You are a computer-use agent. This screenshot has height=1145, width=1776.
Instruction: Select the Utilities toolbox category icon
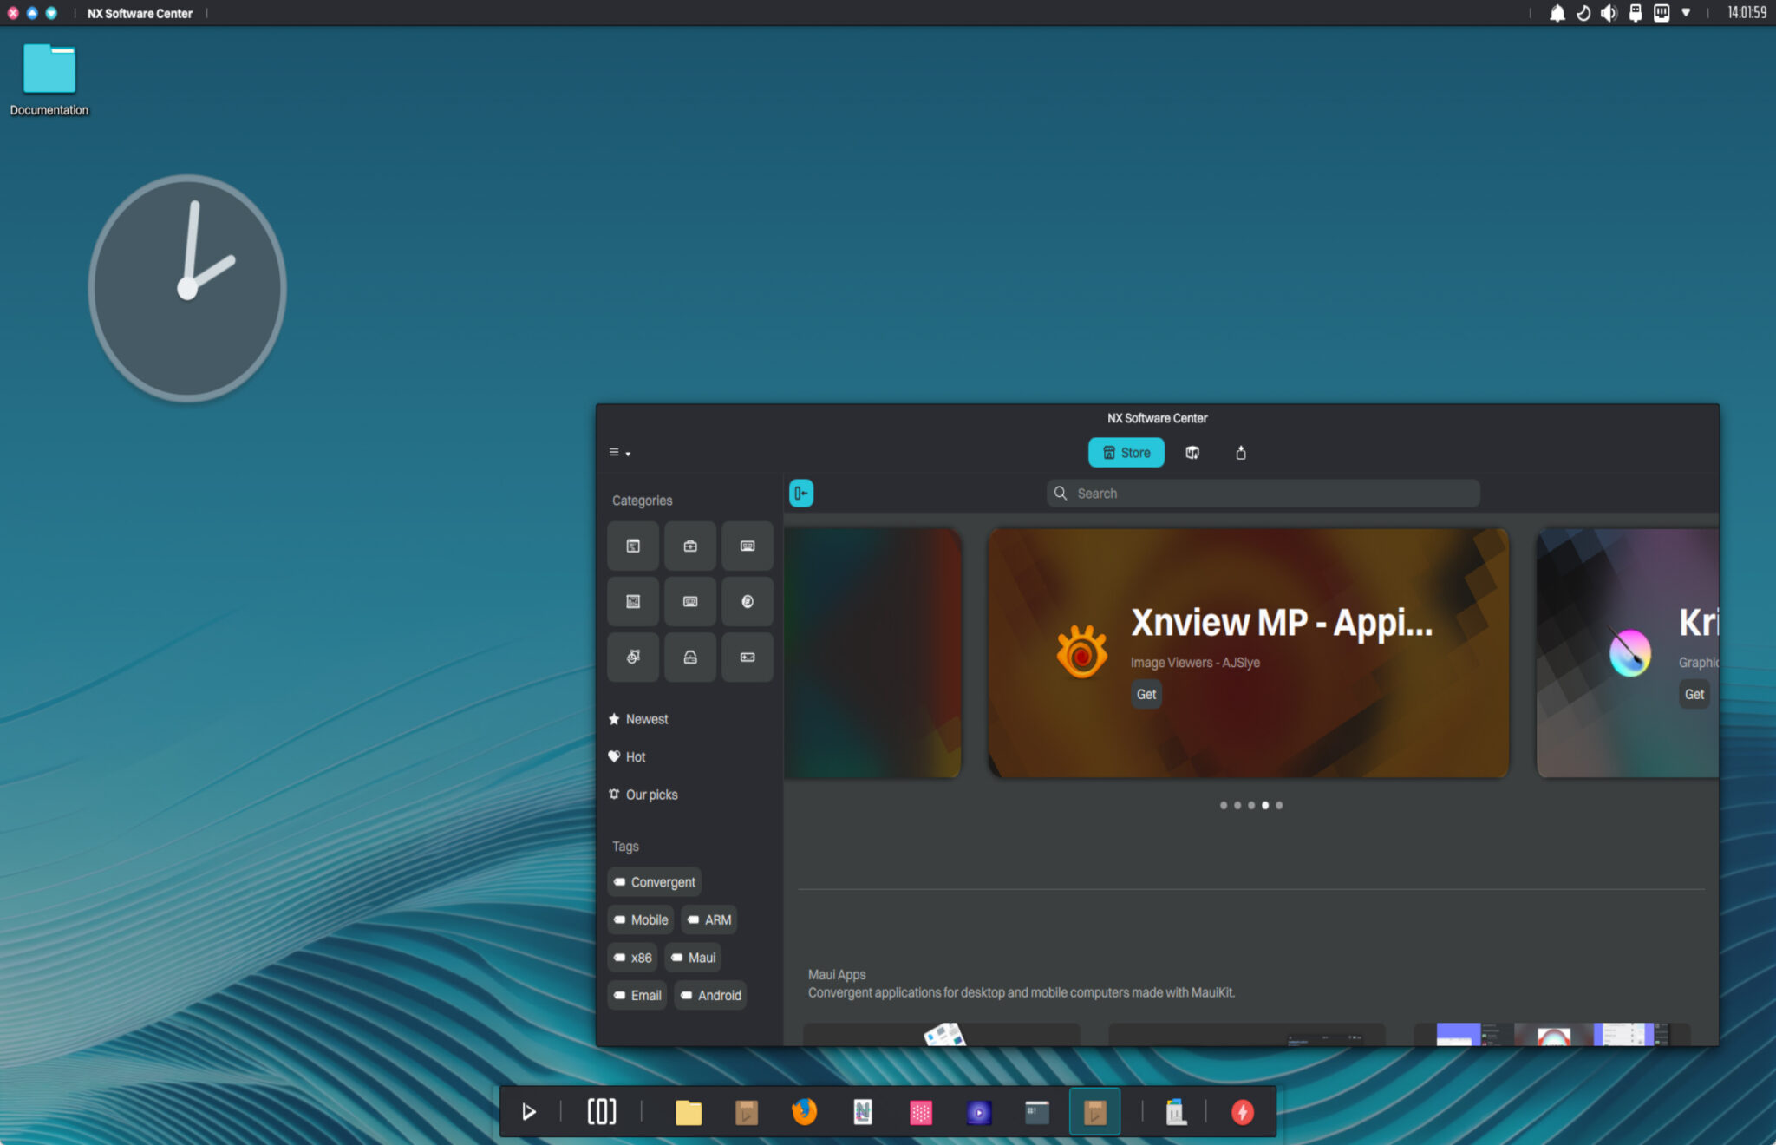pyautogui.click(x=689, y=546)
